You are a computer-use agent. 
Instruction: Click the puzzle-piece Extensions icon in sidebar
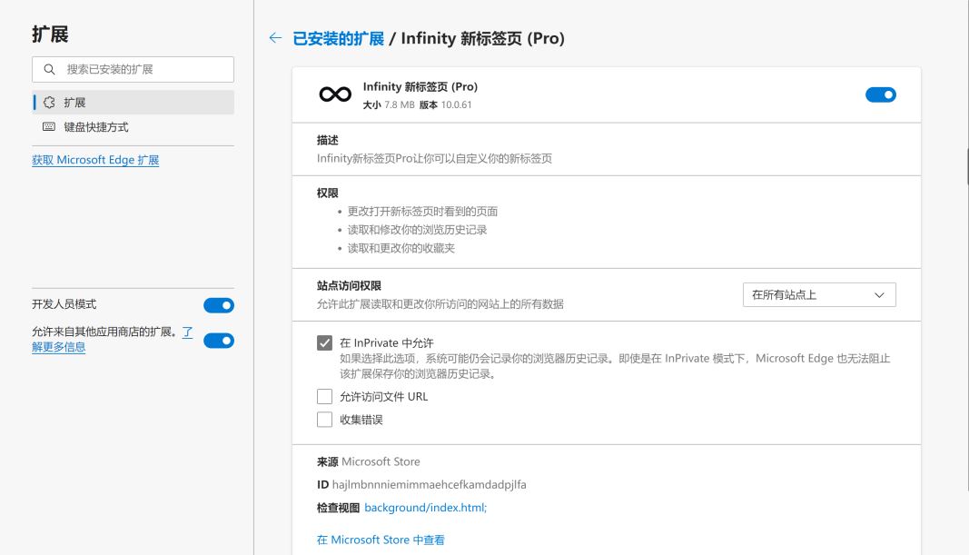click(x=49, y=103)
